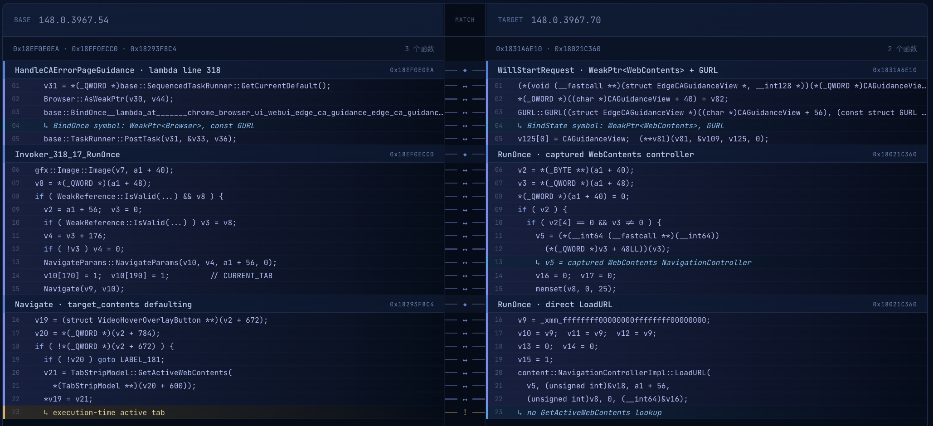Select the MATCH column header
This screenshot has width=933, height=426.
pos(465,20)
